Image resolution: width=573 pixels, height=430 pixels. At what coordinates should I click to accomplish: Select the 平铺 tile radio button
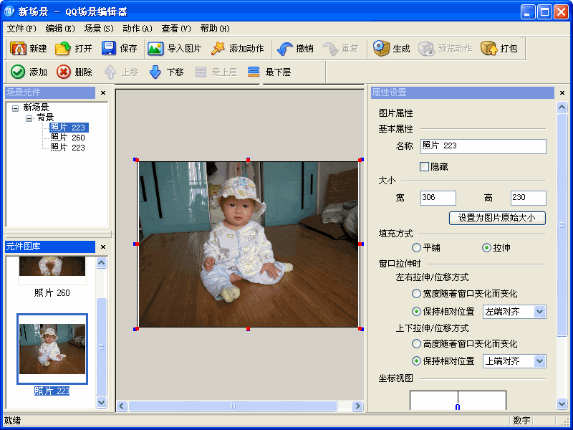pos(416,247)
